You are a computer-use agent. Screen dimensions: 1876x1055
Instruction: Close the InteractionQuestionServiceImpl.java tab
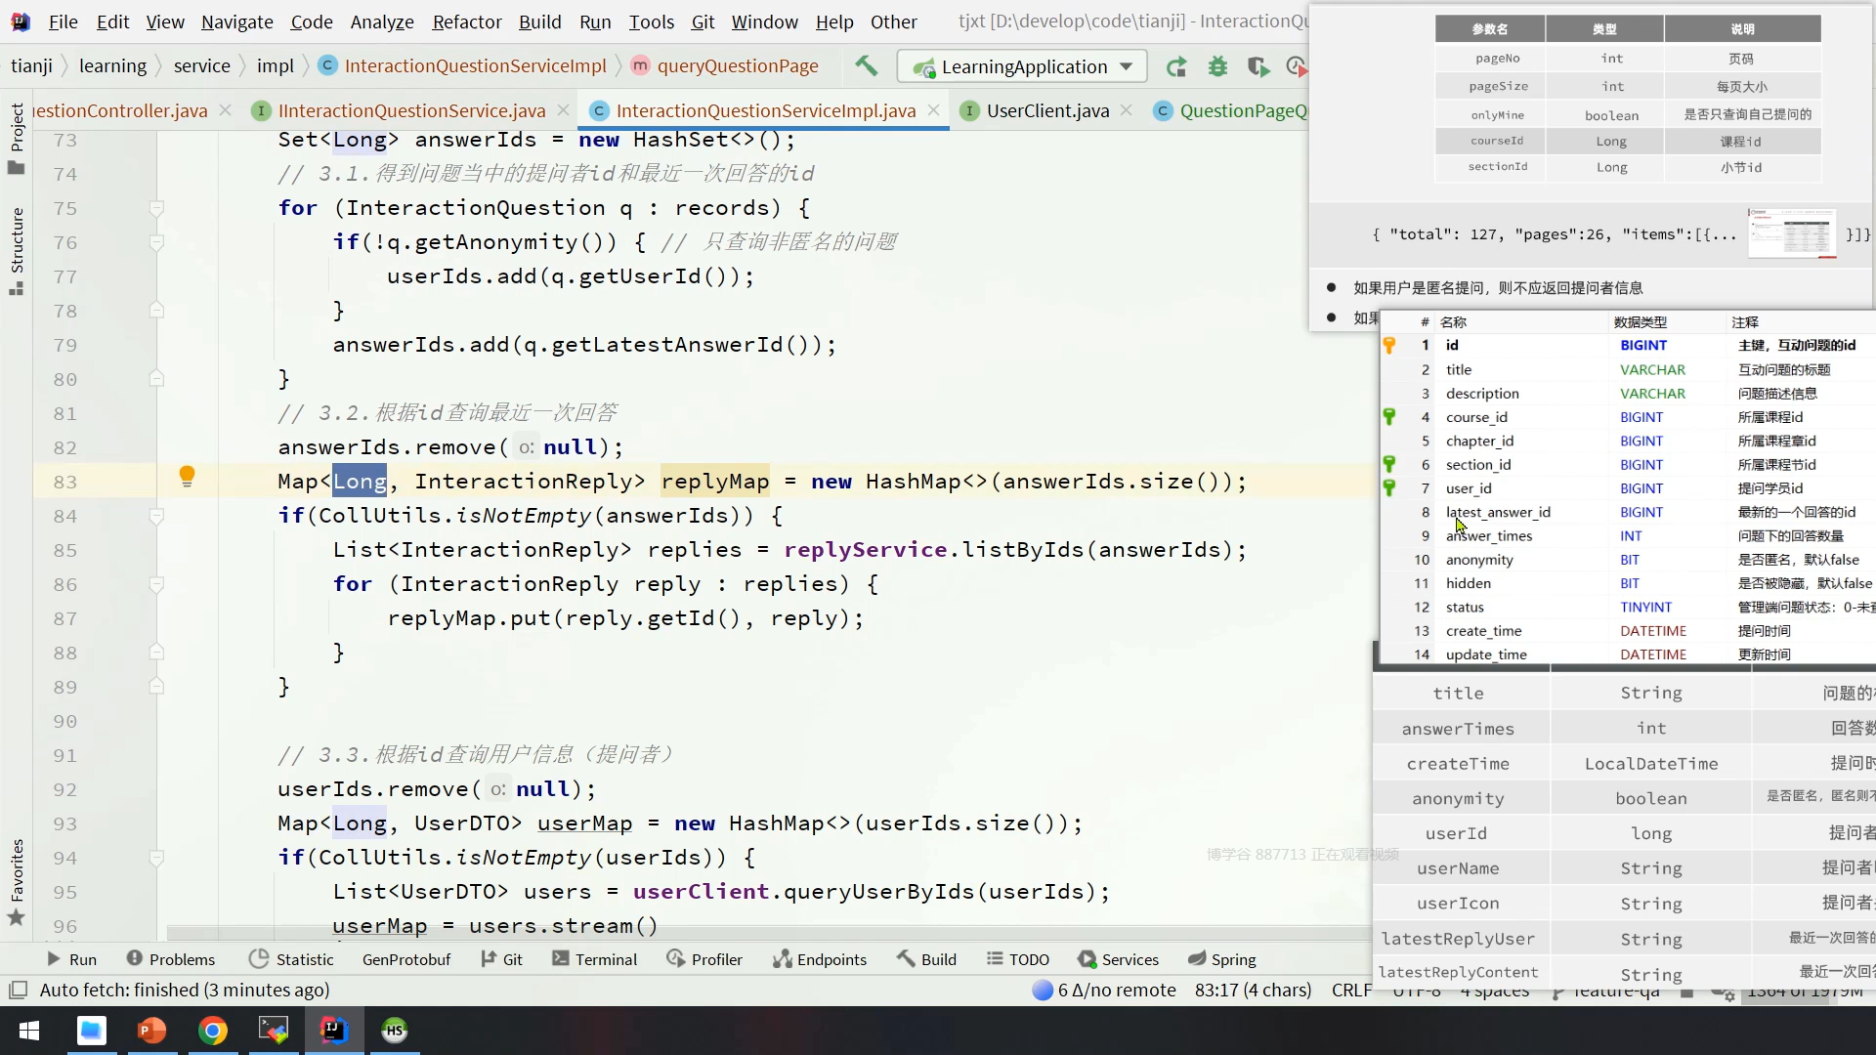(x=933, y=110)
